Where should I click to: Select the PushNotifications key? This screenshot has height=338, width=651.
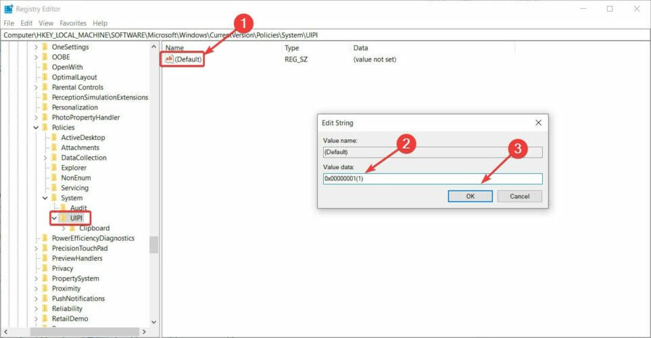(78, 299)
